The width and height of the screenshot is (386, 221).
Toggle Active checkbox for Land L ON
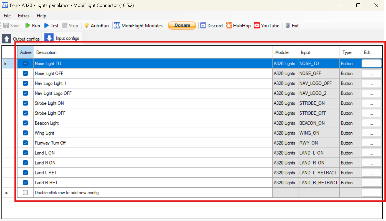25,153
